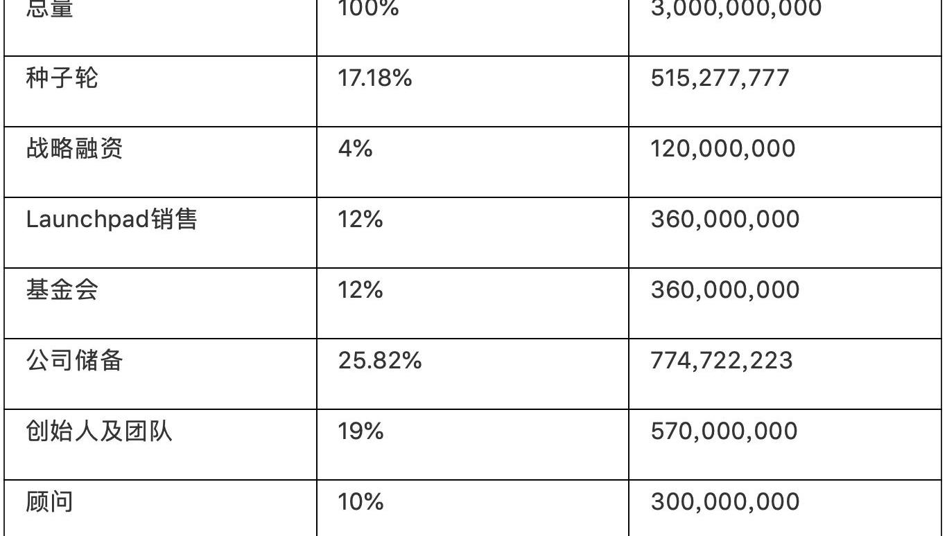Click the 种子轮 row label cell

(x=62, y=78)
